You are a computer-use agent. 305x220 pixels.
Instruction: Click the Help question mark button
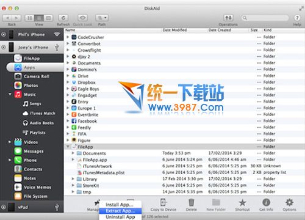297,18
